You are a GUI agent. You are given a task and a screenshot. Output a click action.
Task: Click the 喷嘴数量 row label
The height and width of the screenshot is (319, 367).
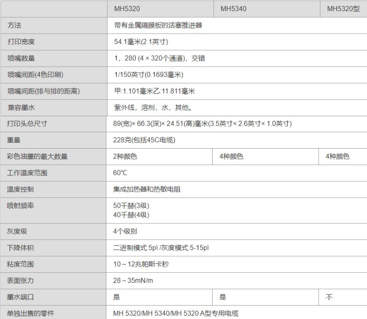tap(21, 58)
